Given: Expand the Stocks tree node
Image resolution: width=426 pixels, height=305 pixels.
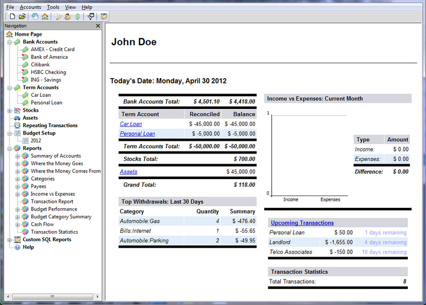Looking at the screenshot, I should tap(10, 111).
